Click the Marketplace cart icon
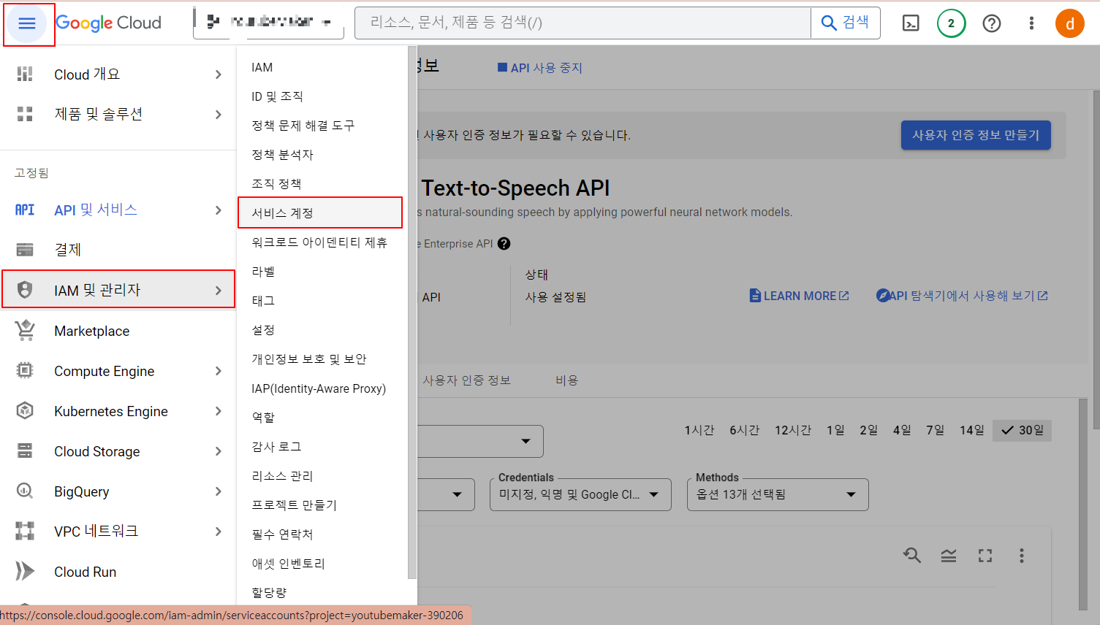1100x625 pixels. point(25,330)
